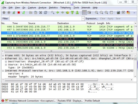Collapse the Internet Protocol Version 4 node
The height and width of the screenshot is (104, 138).
[3, 71]
